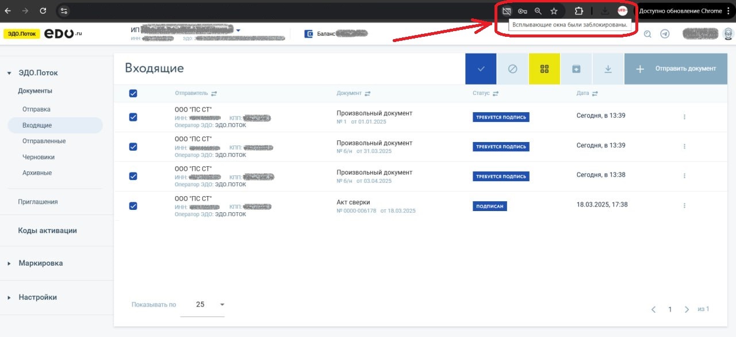736x337 pixels.
Task: Click the search magnifier icon in header
Action: 647,34
